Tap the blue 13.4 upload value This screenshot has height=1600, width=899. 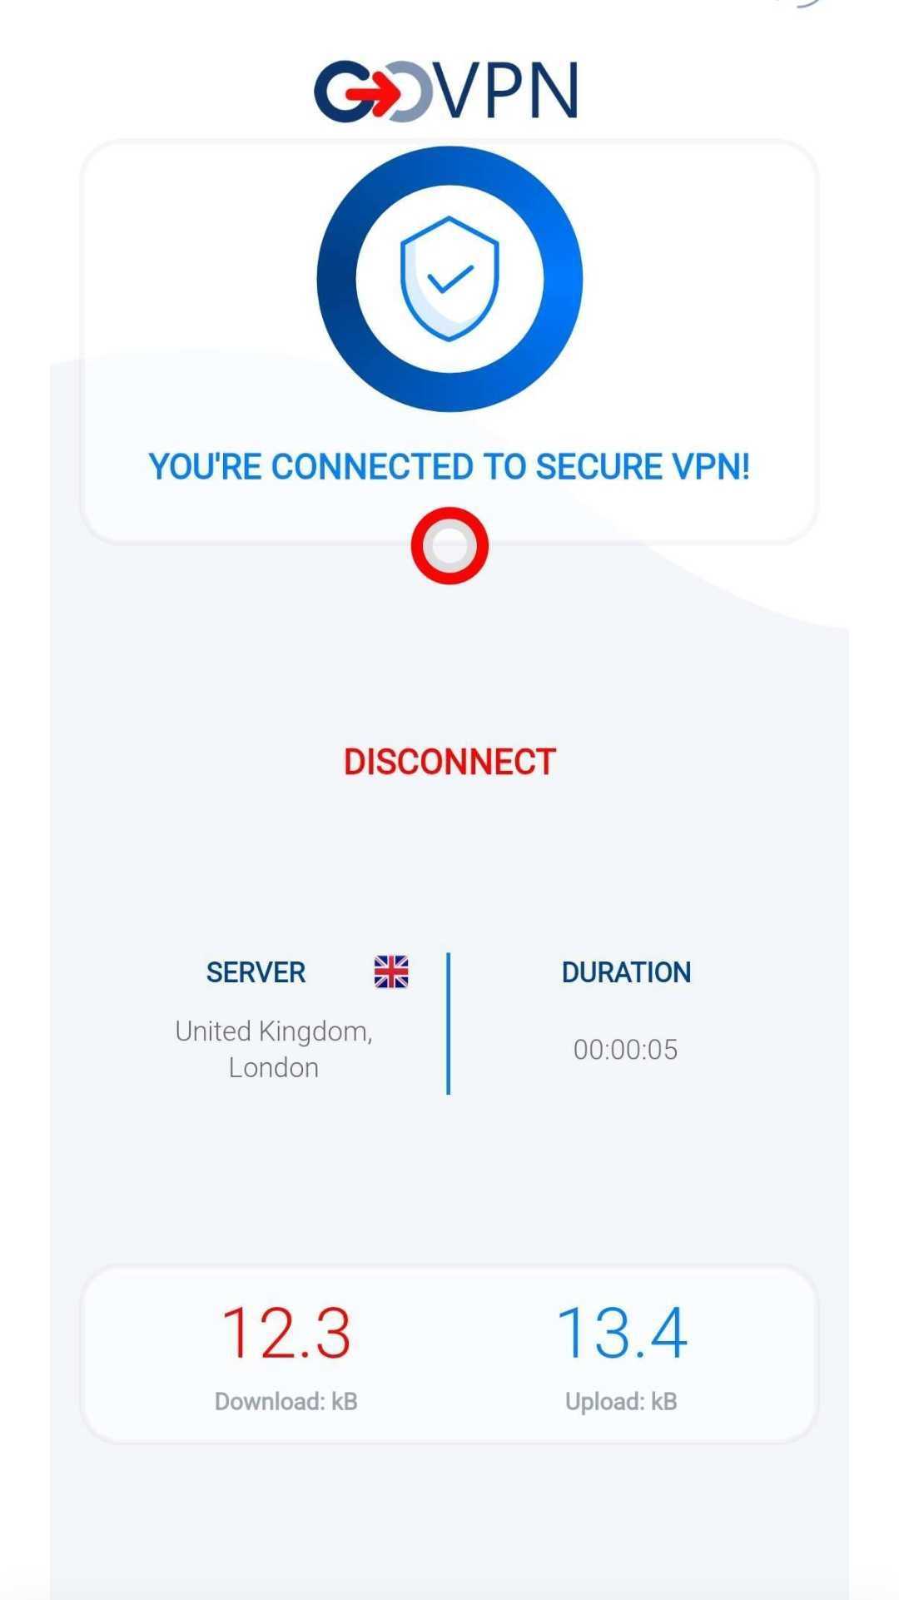(621, 1334)
